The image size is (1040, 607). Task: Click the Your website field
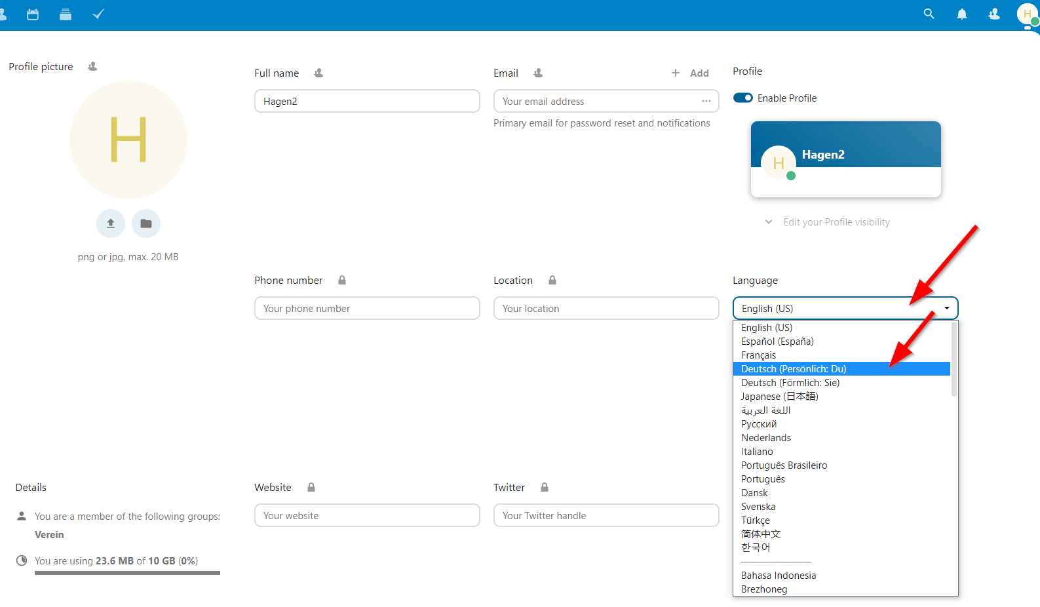[367, 515]
